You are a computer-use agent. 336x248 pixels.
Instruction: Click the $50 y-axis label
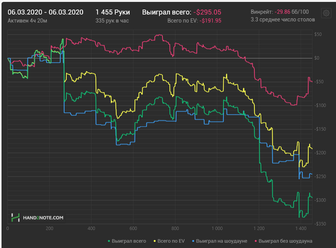[318, 35]
